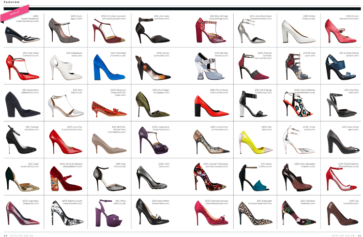
Task: Click the pink HEELS ribbon banner
Action: (x=15, y=13)
